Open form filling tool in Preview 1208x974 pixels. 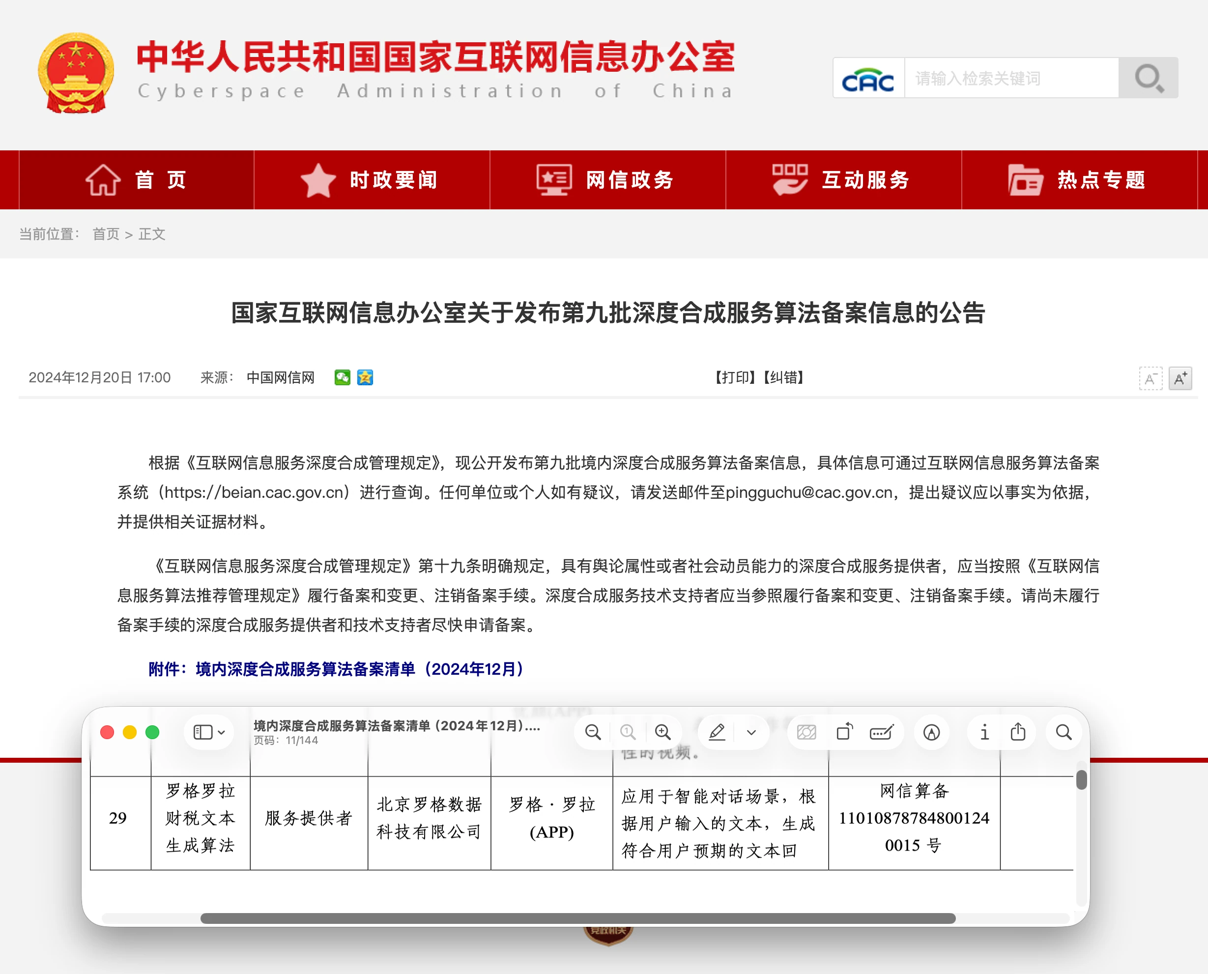pyautogui.click(x=882, y=732)
